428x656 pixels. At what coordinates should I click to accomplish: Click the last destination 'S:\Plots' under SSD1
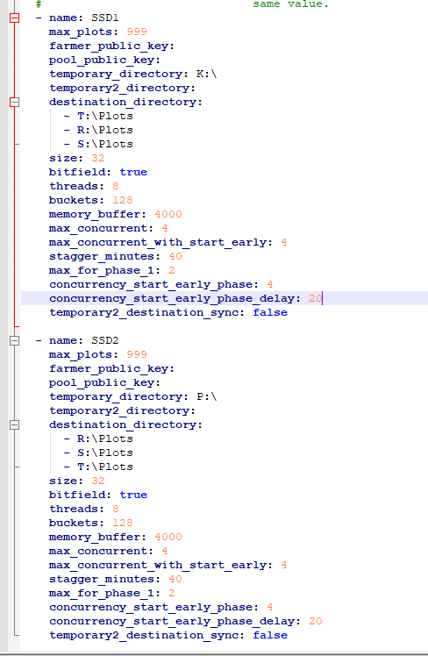[105, 145]
